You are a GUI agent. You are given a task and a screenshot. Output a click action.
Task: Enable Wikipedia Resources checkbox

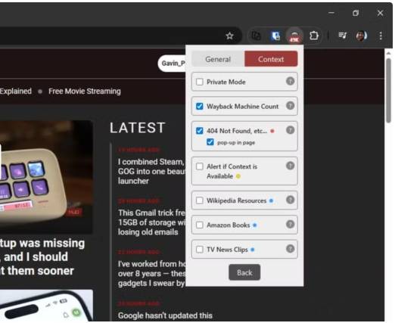click(200, 200)
